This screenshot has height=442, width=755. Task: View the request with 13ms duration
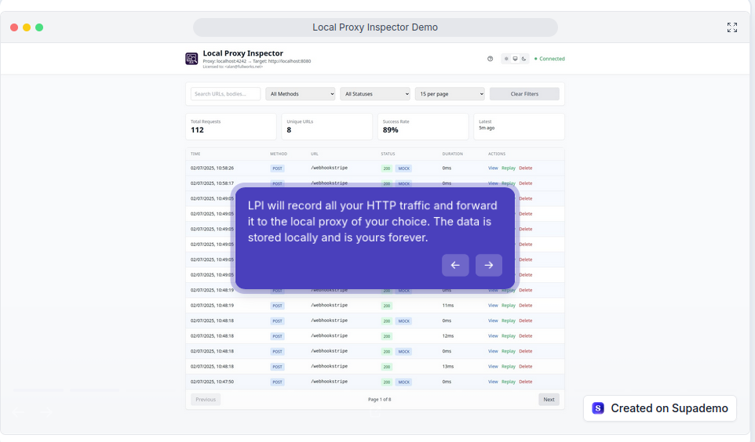(493, 367)
